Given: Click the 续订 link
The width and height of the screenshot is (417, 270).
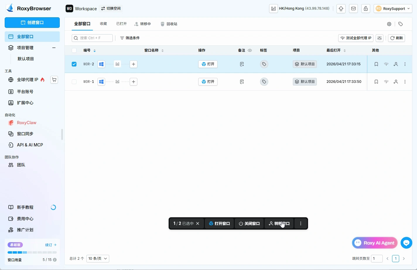Looking at the screenshot, I should pyautogui.click(x=51, y=245).
